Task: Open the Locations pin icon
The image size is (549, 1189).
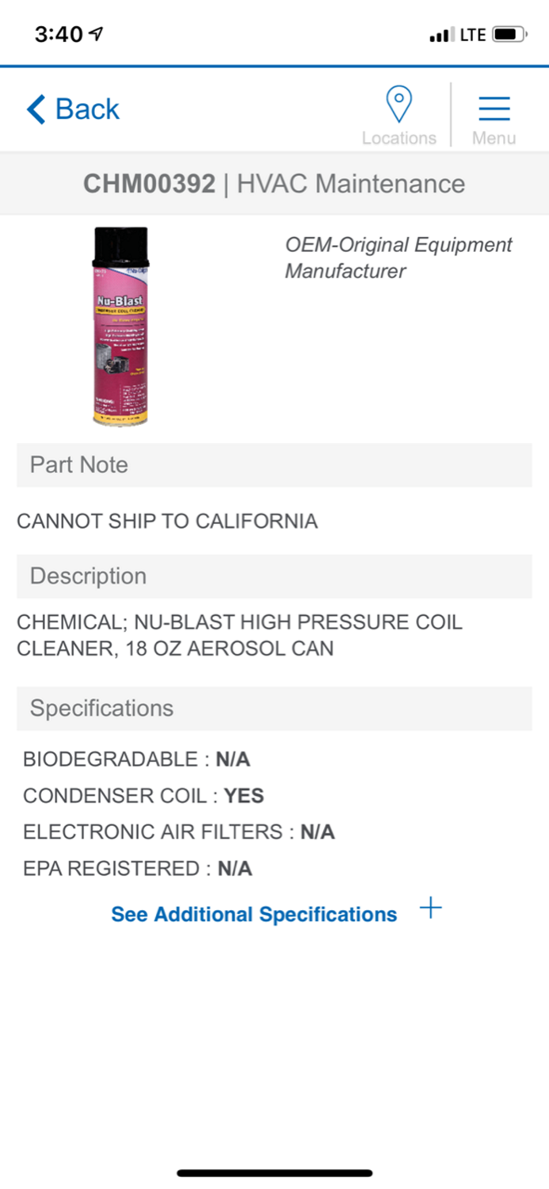Action: click(399, 104)
